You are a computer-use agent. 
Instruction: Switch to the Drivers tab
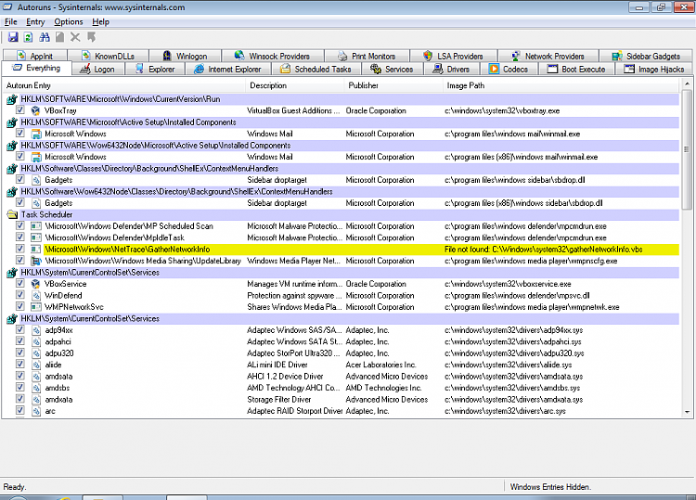[451, 70]
